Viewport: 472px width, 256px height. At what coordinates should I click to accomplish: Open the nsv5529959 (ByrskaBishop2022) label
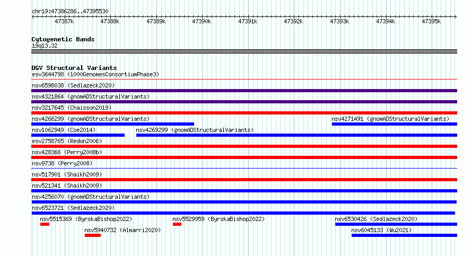[218, 219]
